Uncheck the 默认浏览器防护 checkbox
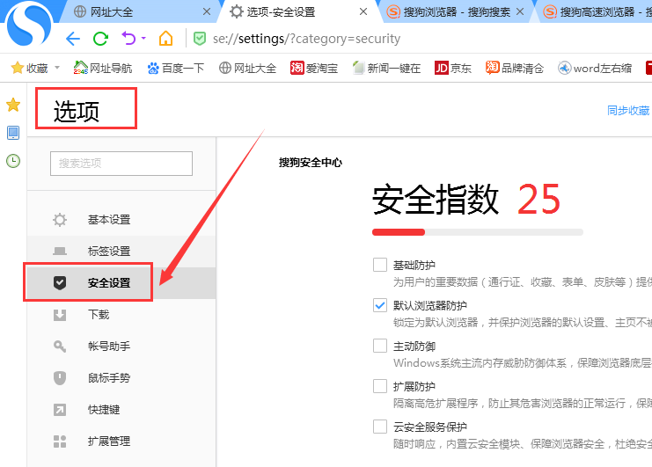Image resolution: width=652 pixels, height=467 pixels. [x=380, y=305]
